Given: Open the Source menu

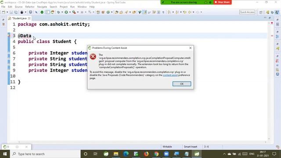Looking at the screenshot, I should click(x=18, y=7).
